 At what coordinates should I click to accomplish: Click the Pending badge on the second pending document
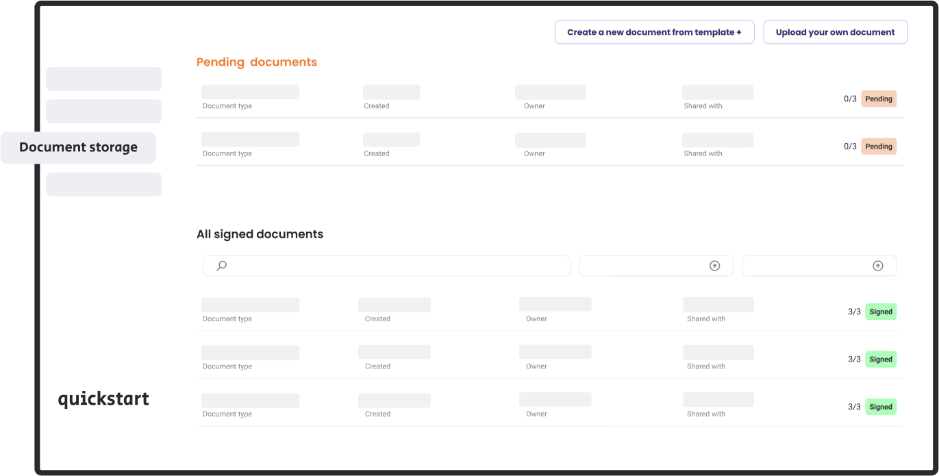click(x=879, y=146)
